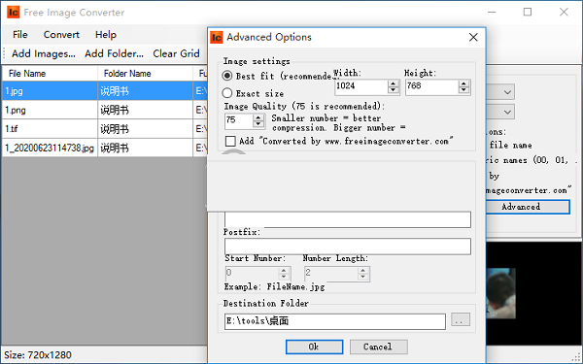Screen dimensions: 583x364
Task: Open the Help menu
Action: [106, 35]
